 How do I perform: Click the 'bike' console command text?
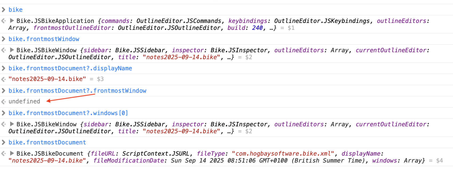click(15, 10)
